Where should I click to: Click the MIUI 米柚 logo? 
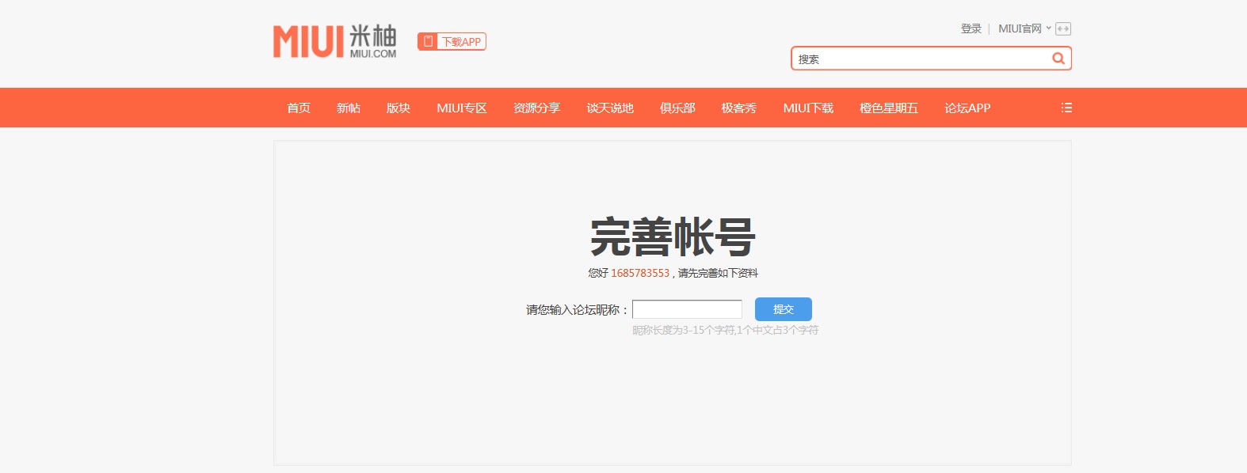(x=334, y=42)
